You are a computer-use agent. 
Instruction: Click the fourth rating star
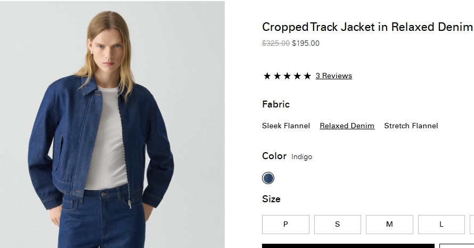click(297, 76)
